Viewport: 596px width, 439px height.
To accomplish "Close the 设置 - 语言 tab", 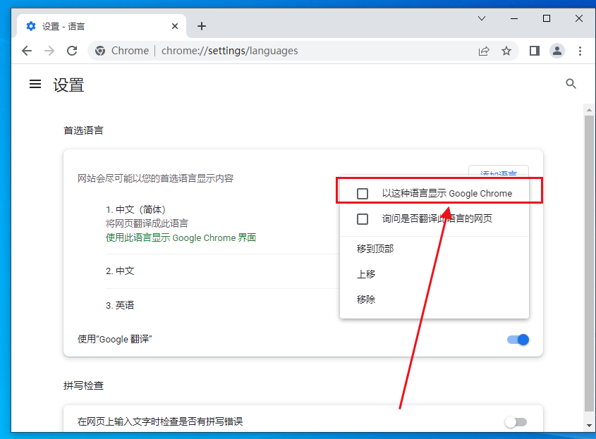I will point(175,26).
